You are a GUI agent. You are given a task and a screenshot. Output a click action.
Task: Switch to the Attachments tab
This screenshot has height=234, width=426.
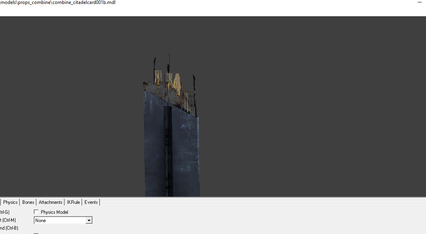click(50, 202)
